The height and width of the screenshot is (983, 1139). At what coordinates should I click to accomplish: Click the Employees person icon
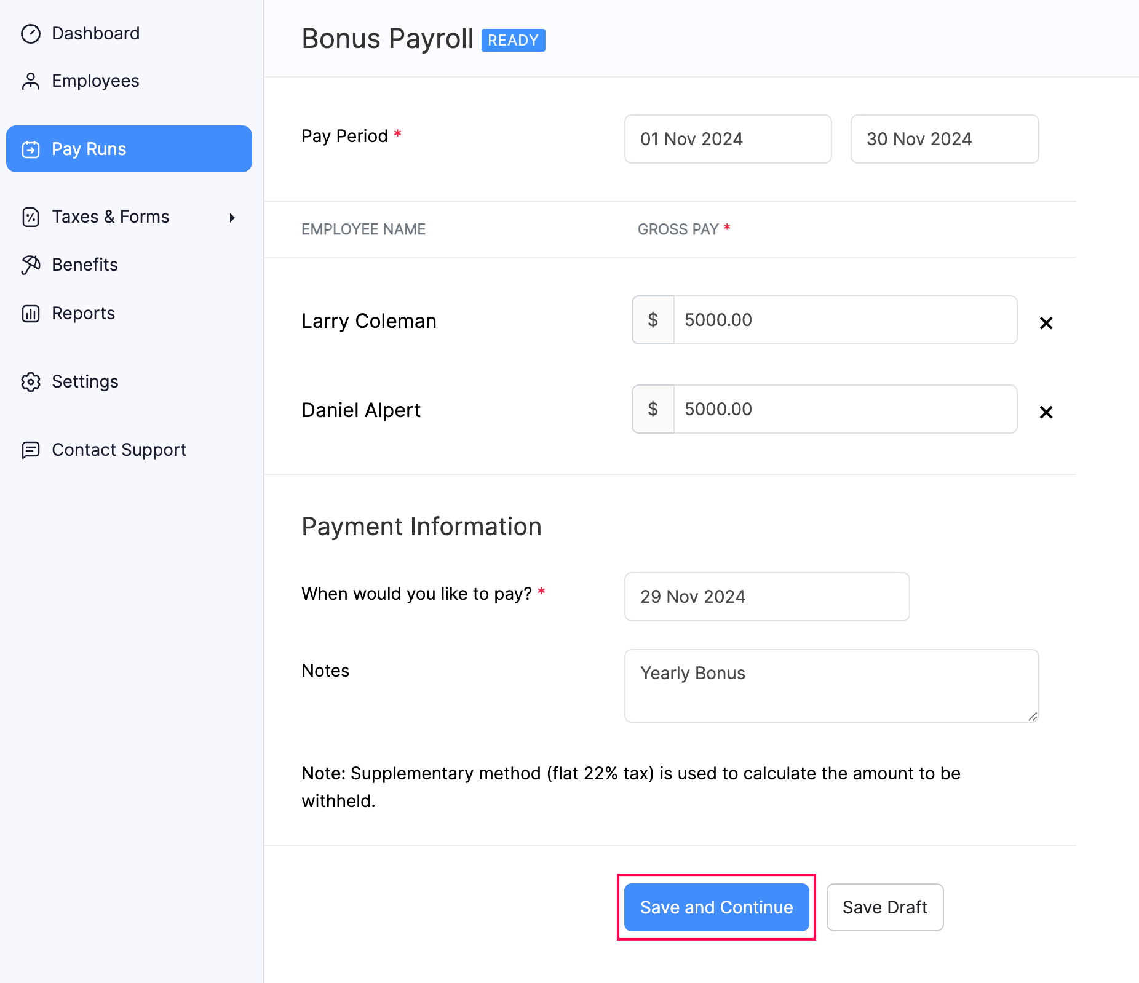[x=31, y=81]
